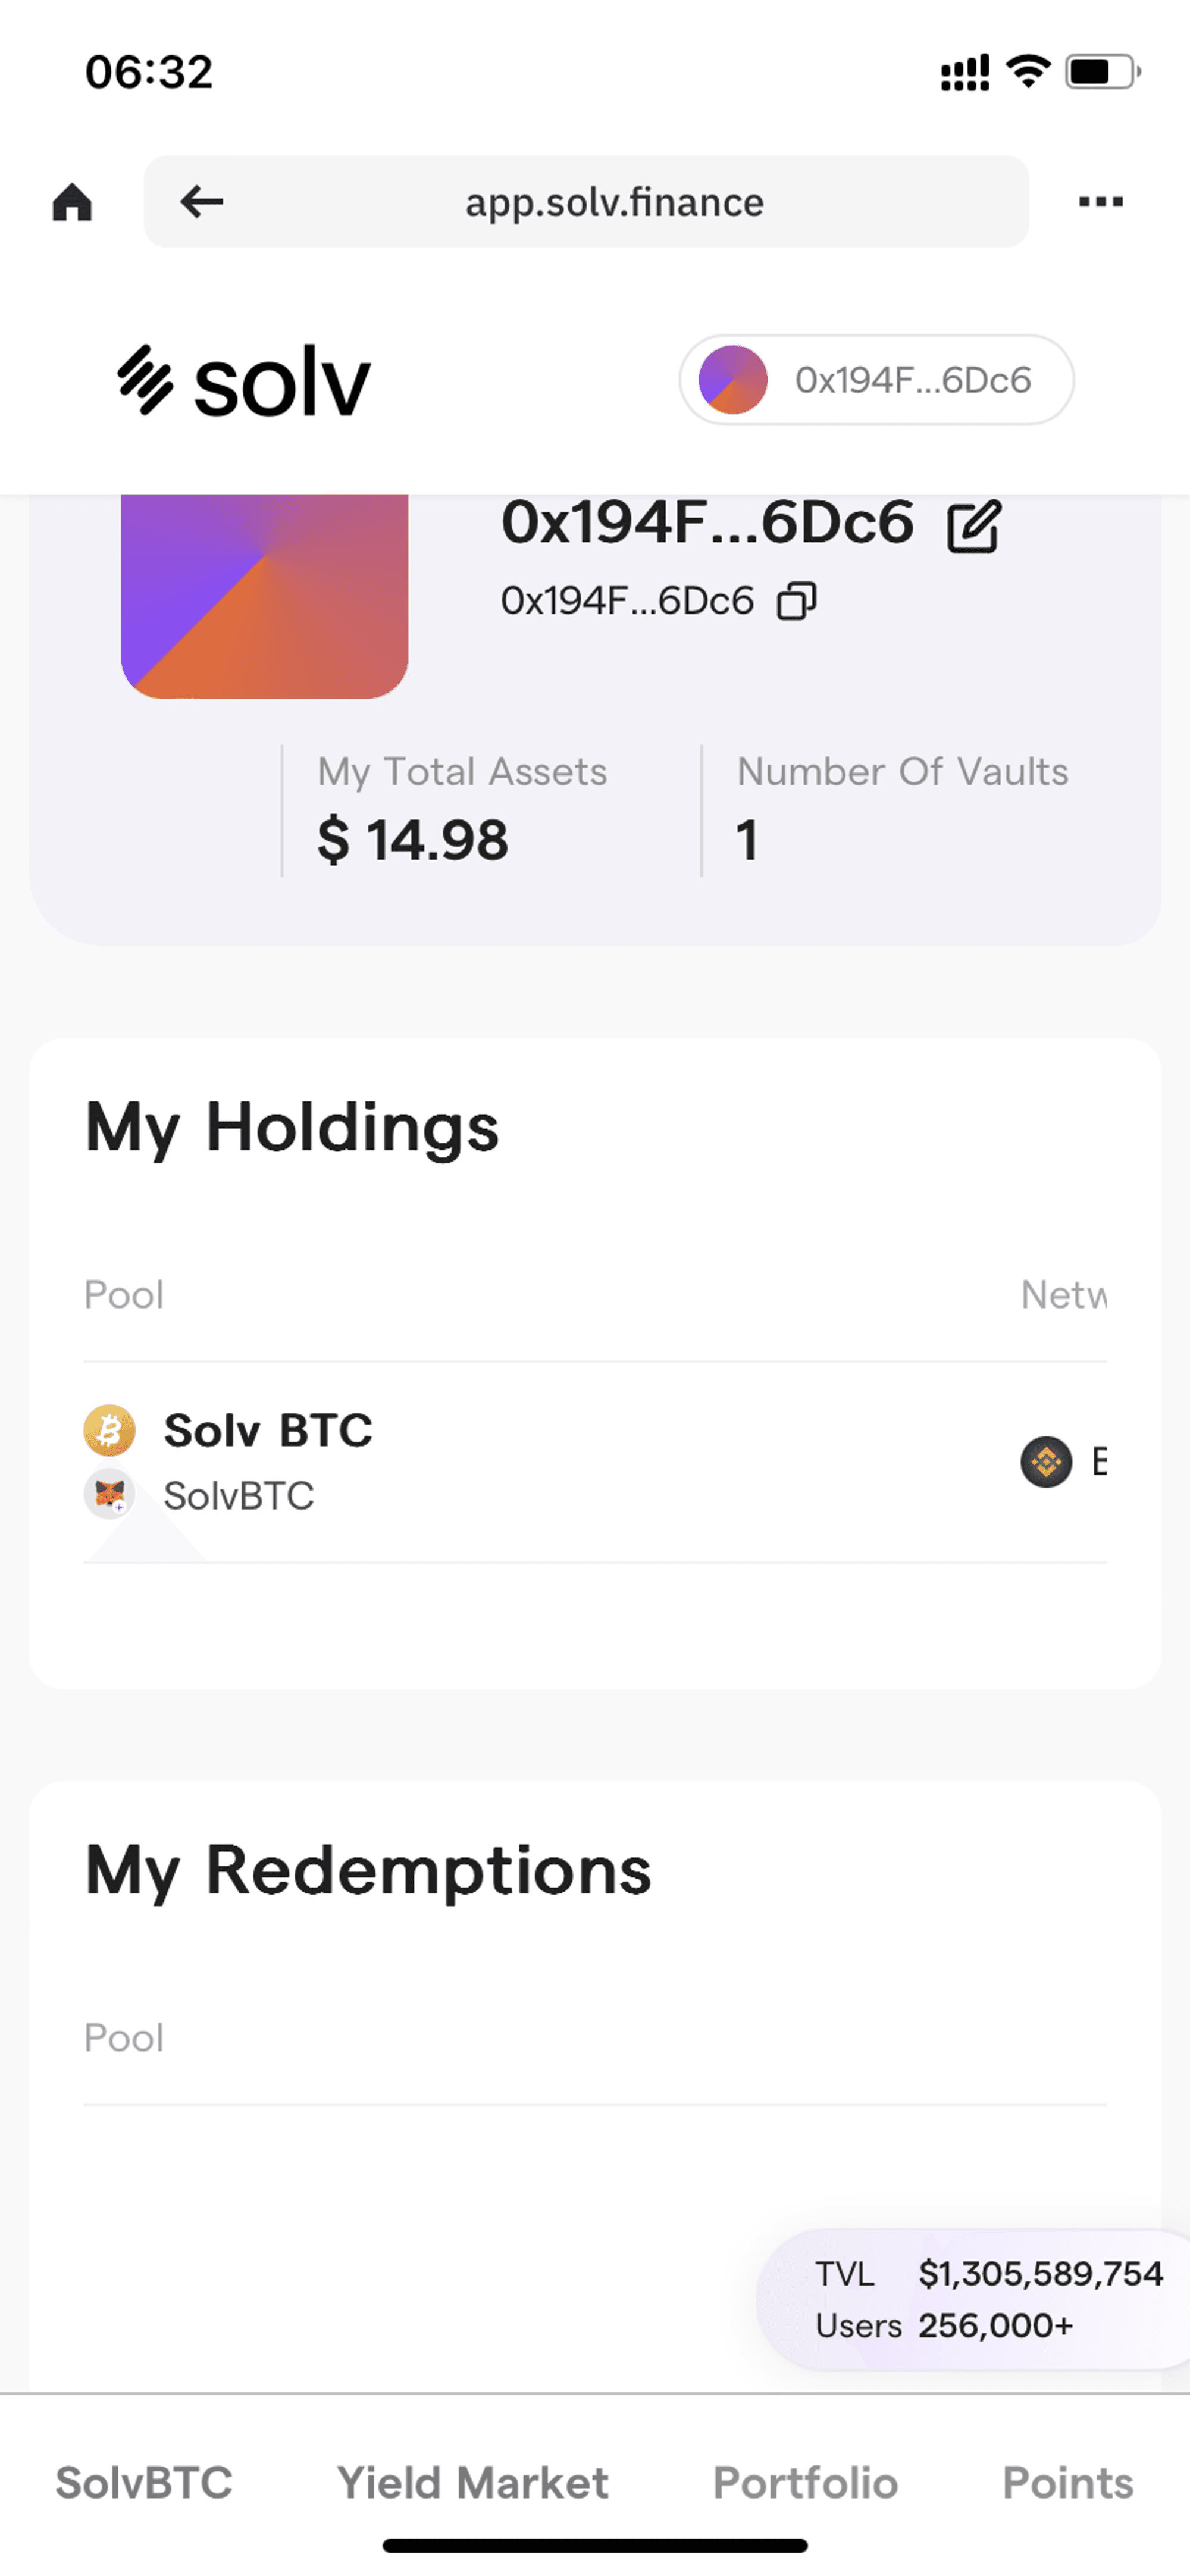Image resolution: width=1190 pixels, height=2576 pixels.
Task: Edit the 0x194F...6Dc6 profile name
Action: coord(973,525)
